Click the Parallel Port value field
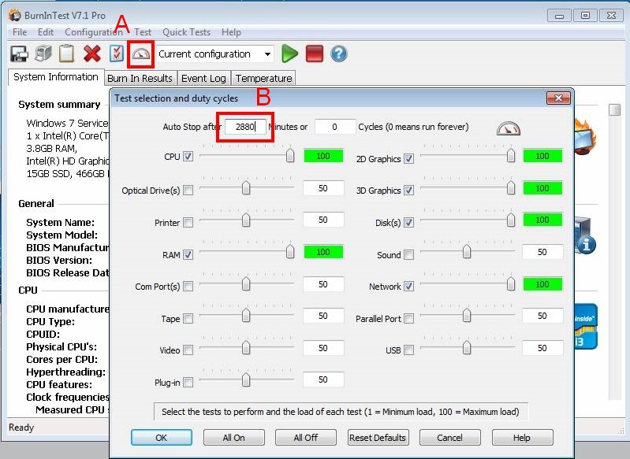Image resolution: width=630 pixels, height=459 pixels. [x=542, y=316]
